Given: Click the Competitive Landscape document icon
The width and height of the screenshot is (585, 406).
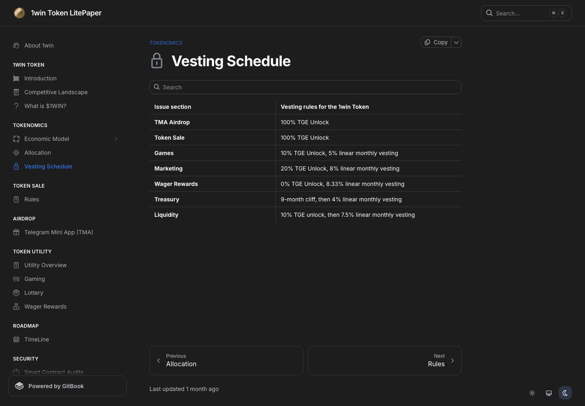Looking at the screenshot, I should coord(16,92).
